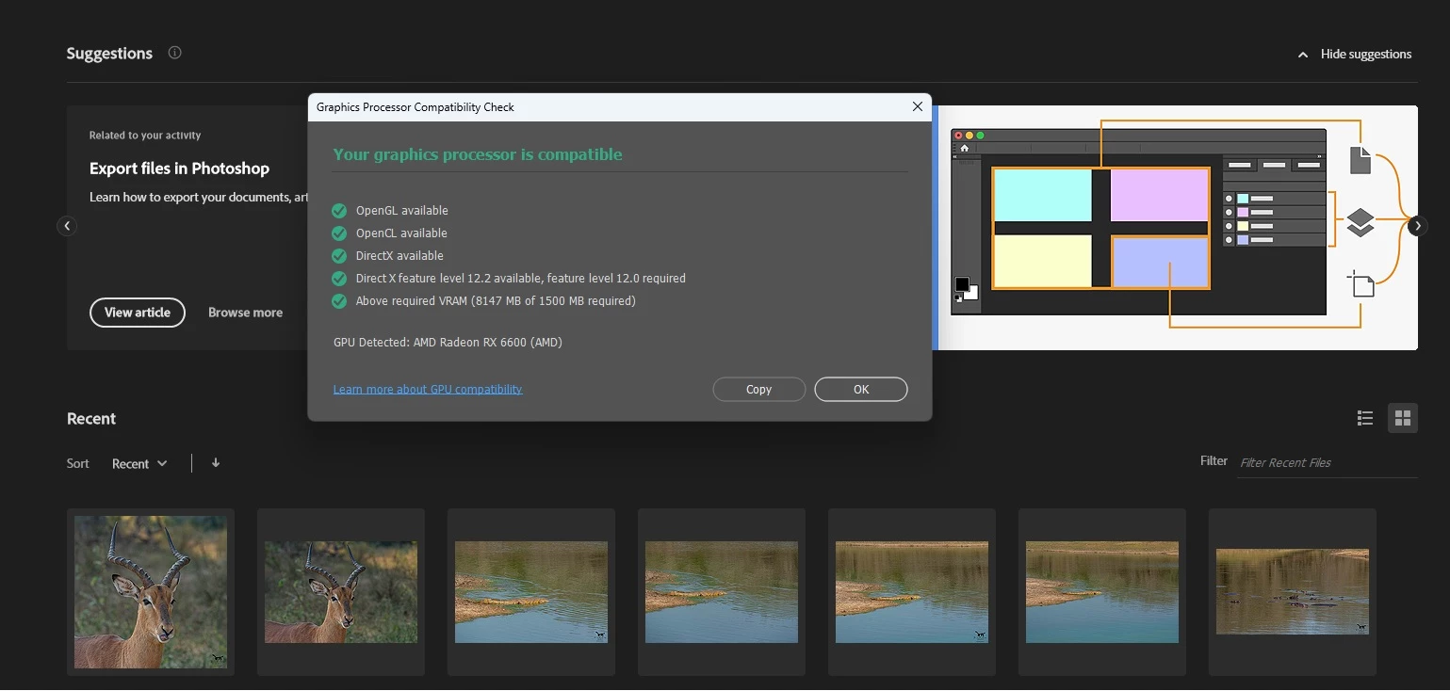The image size is (1450, 691).
Task: Open Learn more about GPU compatibility link
Action: tap(428, 389)
